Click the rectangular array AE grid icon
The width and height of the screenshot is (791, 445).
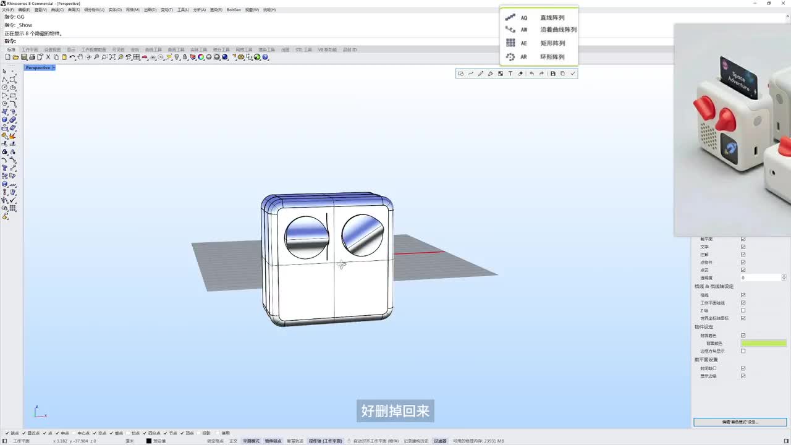pos(510,43)
